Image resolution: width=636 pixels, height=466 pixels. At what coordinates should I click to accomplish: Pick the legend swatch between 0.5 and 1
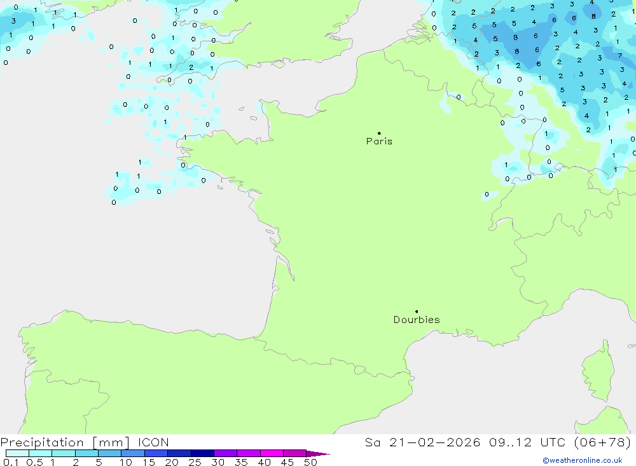[41, 453]
